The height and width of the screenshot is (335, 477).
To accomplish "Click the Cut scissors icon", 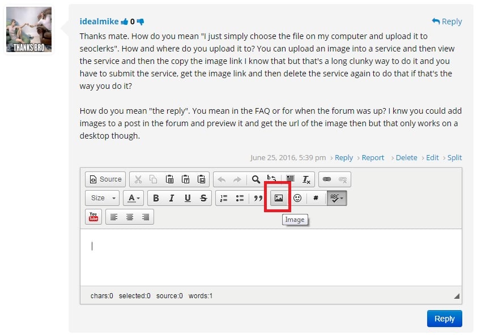I will coord(138,179).
